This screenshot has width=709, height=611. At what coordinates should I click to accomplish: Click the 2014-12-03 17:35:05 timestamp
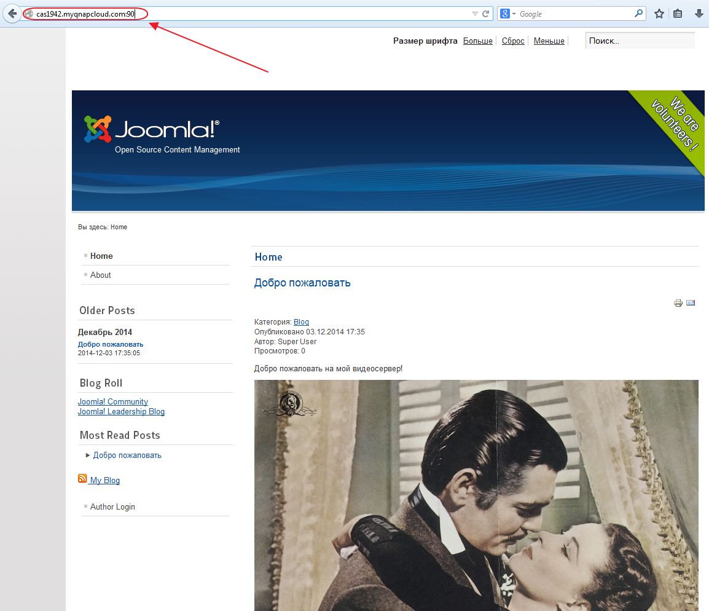point(109,353)
